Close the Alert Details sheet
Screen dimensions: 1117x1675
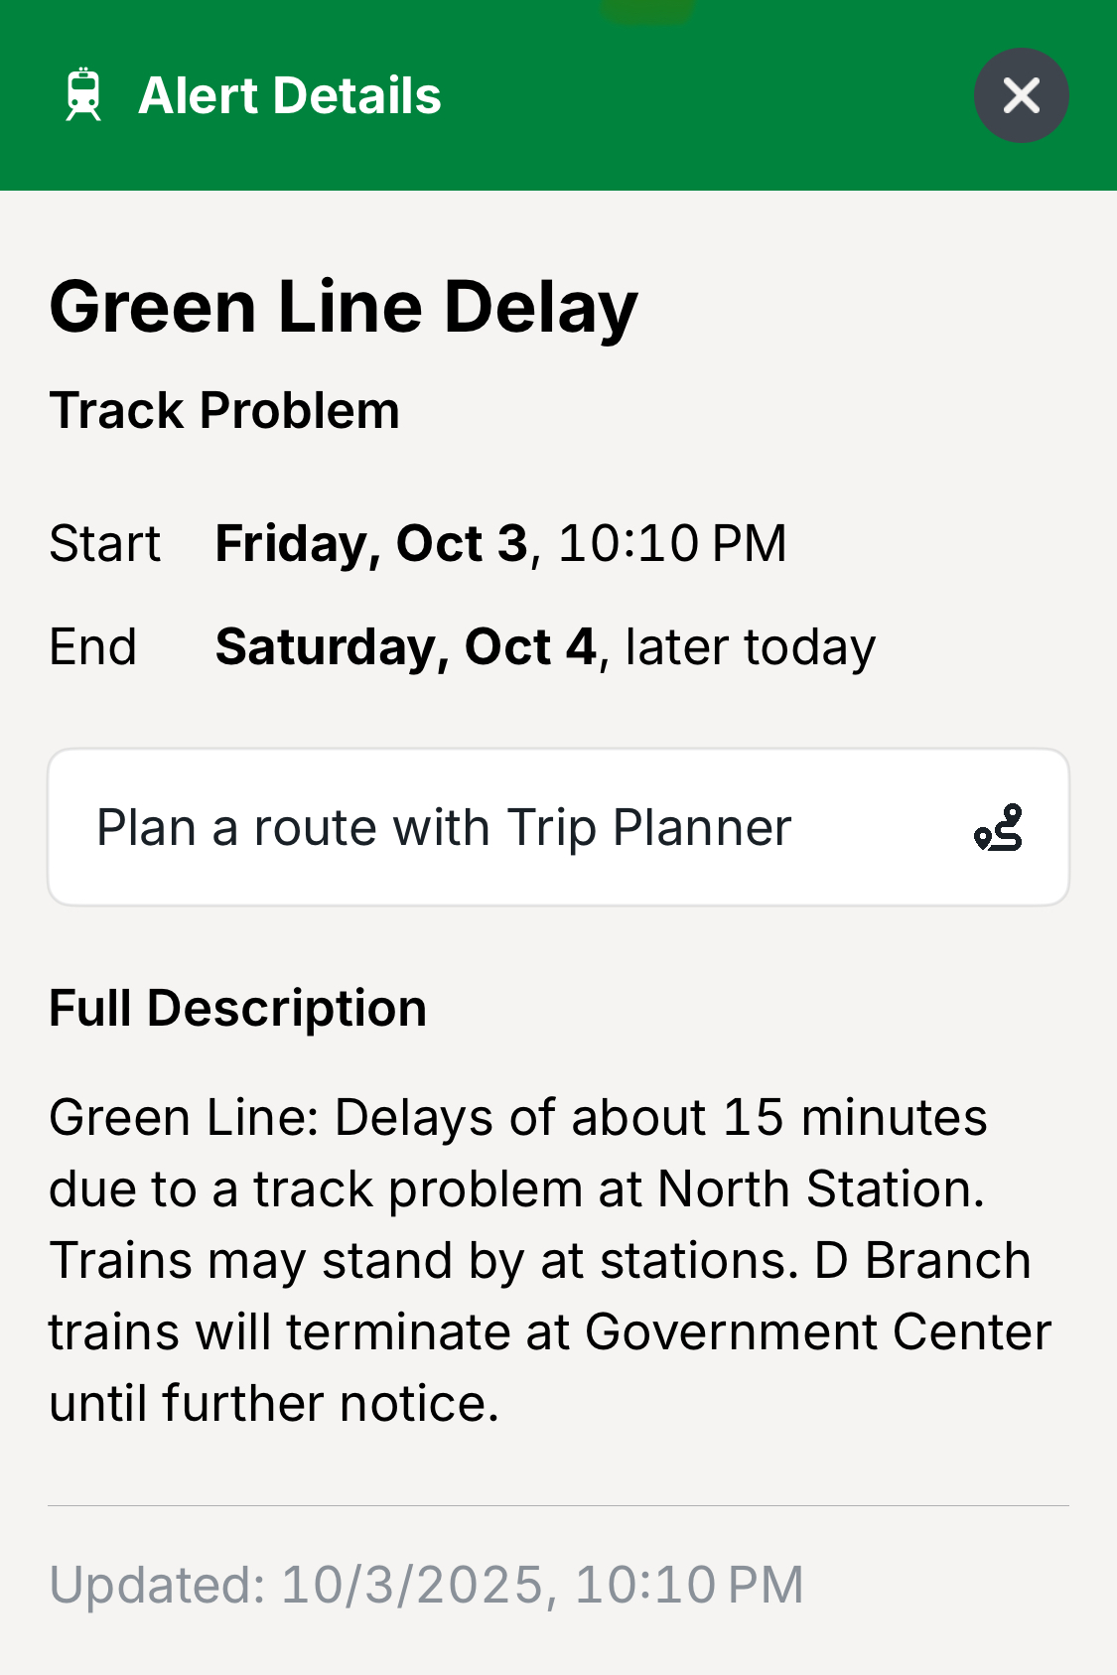click(x=1021, y=95)
